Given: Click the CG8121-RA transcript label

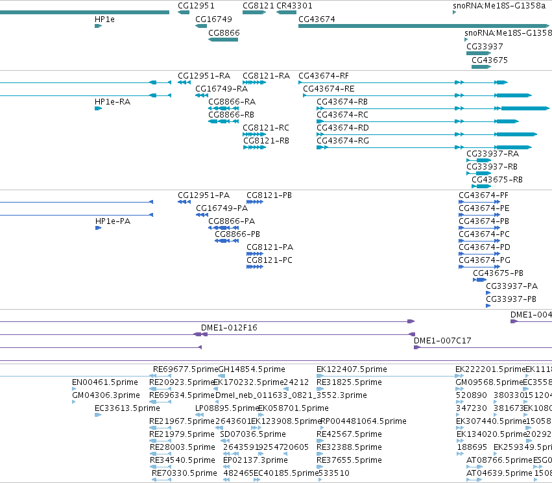Looking at the screenshot, I should click(266, 76).
